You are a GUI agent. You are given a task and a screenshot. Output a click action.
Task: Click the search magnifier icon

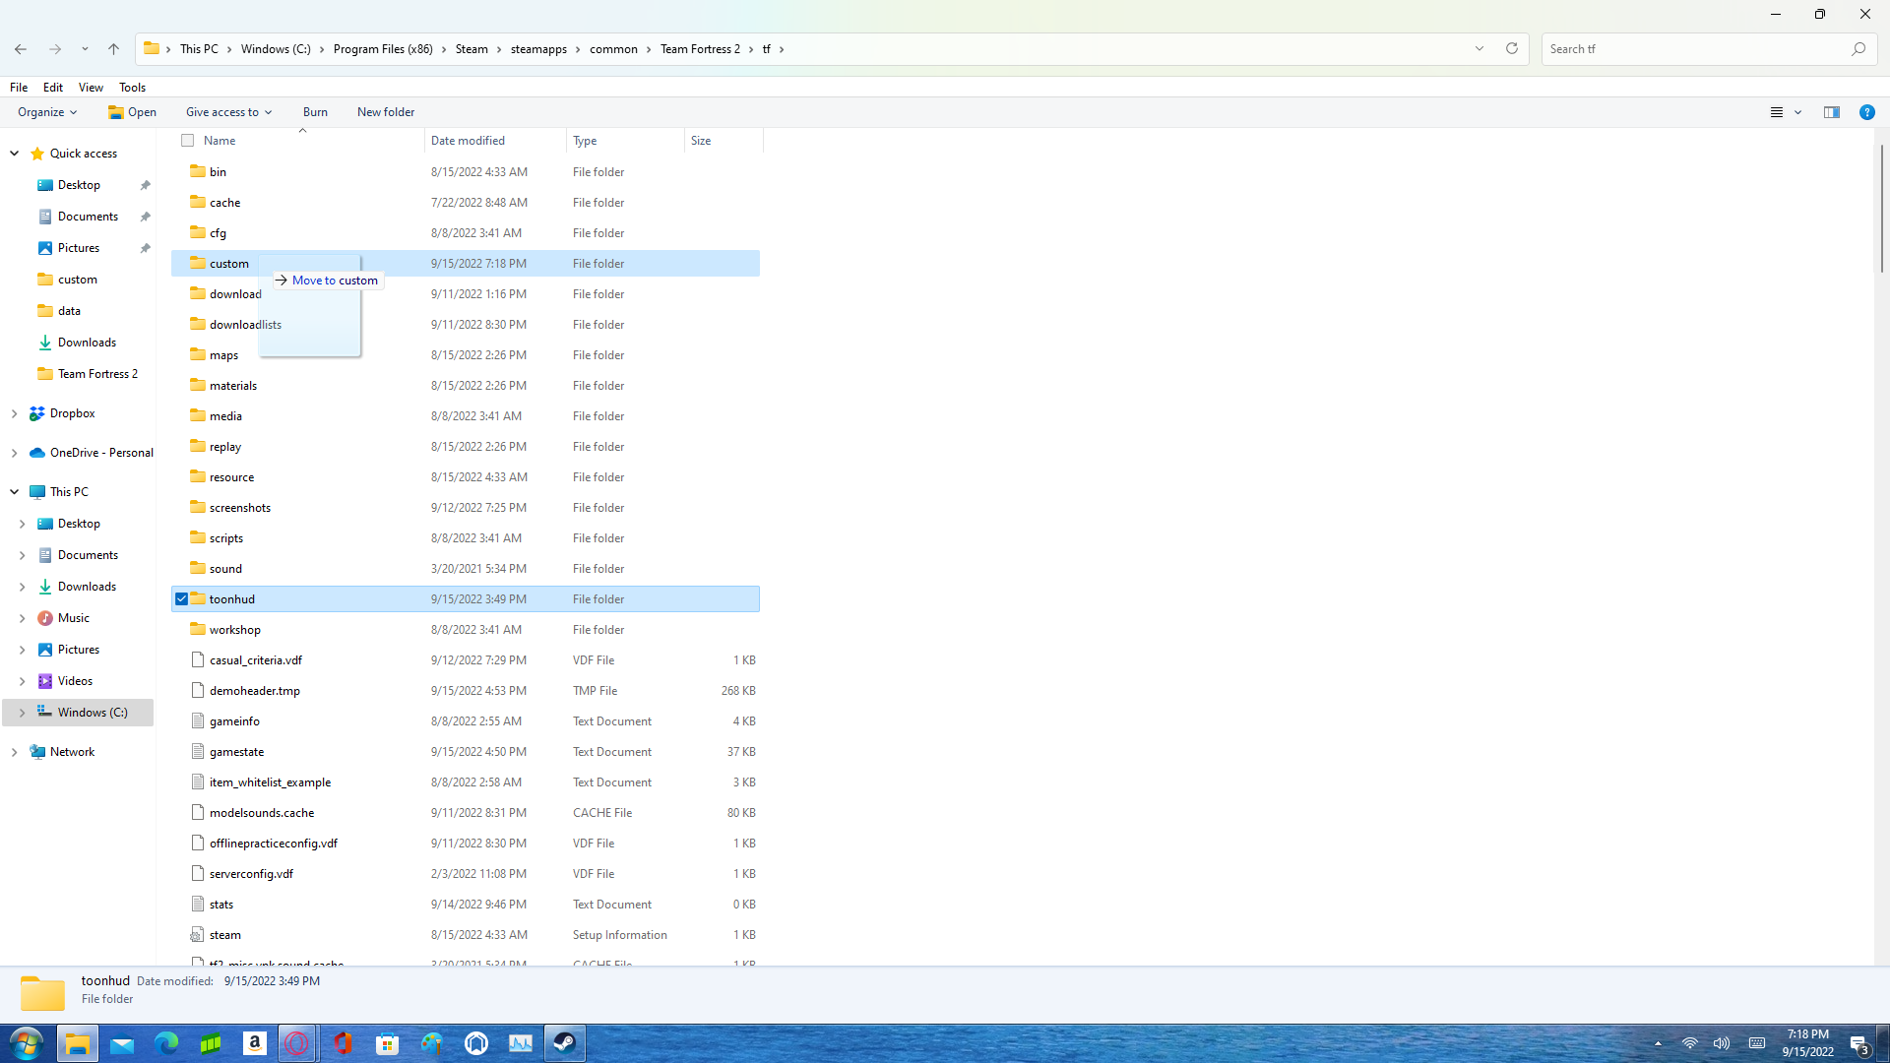[x=1858, y=49]
